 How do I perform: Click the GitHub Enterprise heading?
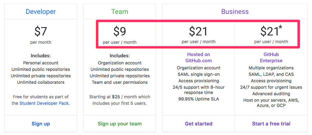tap(271, 58)
